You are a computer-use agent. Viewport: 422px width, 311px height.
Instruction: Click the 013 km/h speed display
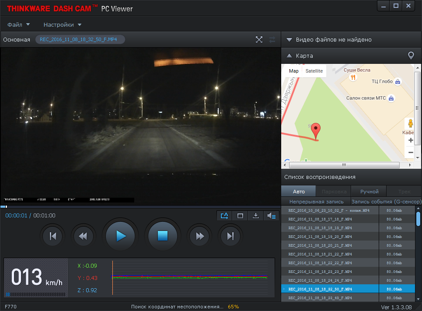[36, 278]
